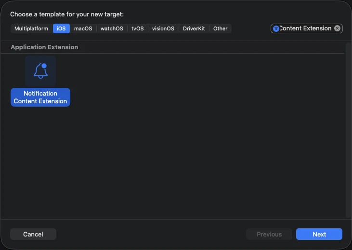The width and height of the screenshot is (352, 250).
Task: Open the watchOS templates tab
Action: click(112, 28)
